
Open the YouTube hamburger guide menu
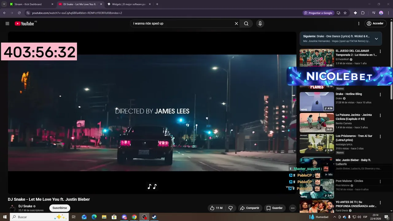(7, 24)
